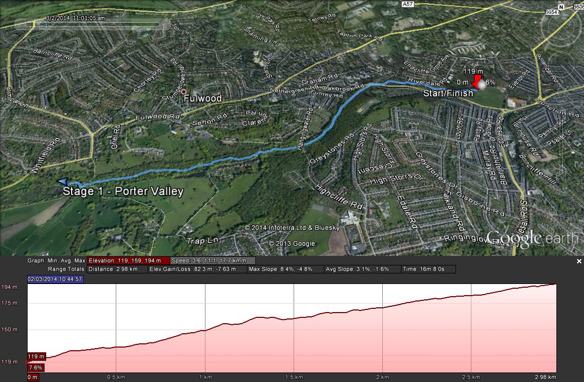Click the Start/Finish placemark label

pos(448,93)
